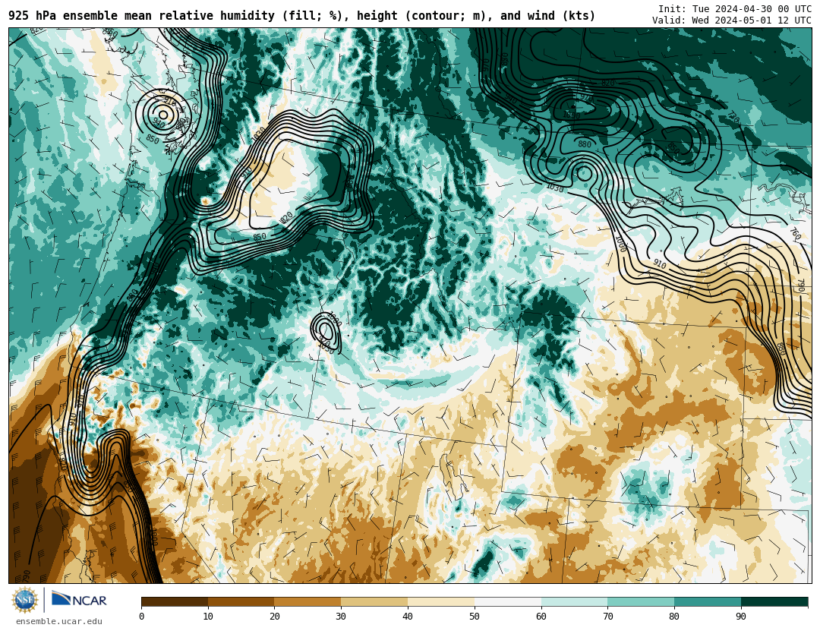Click the colorbar tick label '50'
The image size is (820, 631).
pos(475,617)
